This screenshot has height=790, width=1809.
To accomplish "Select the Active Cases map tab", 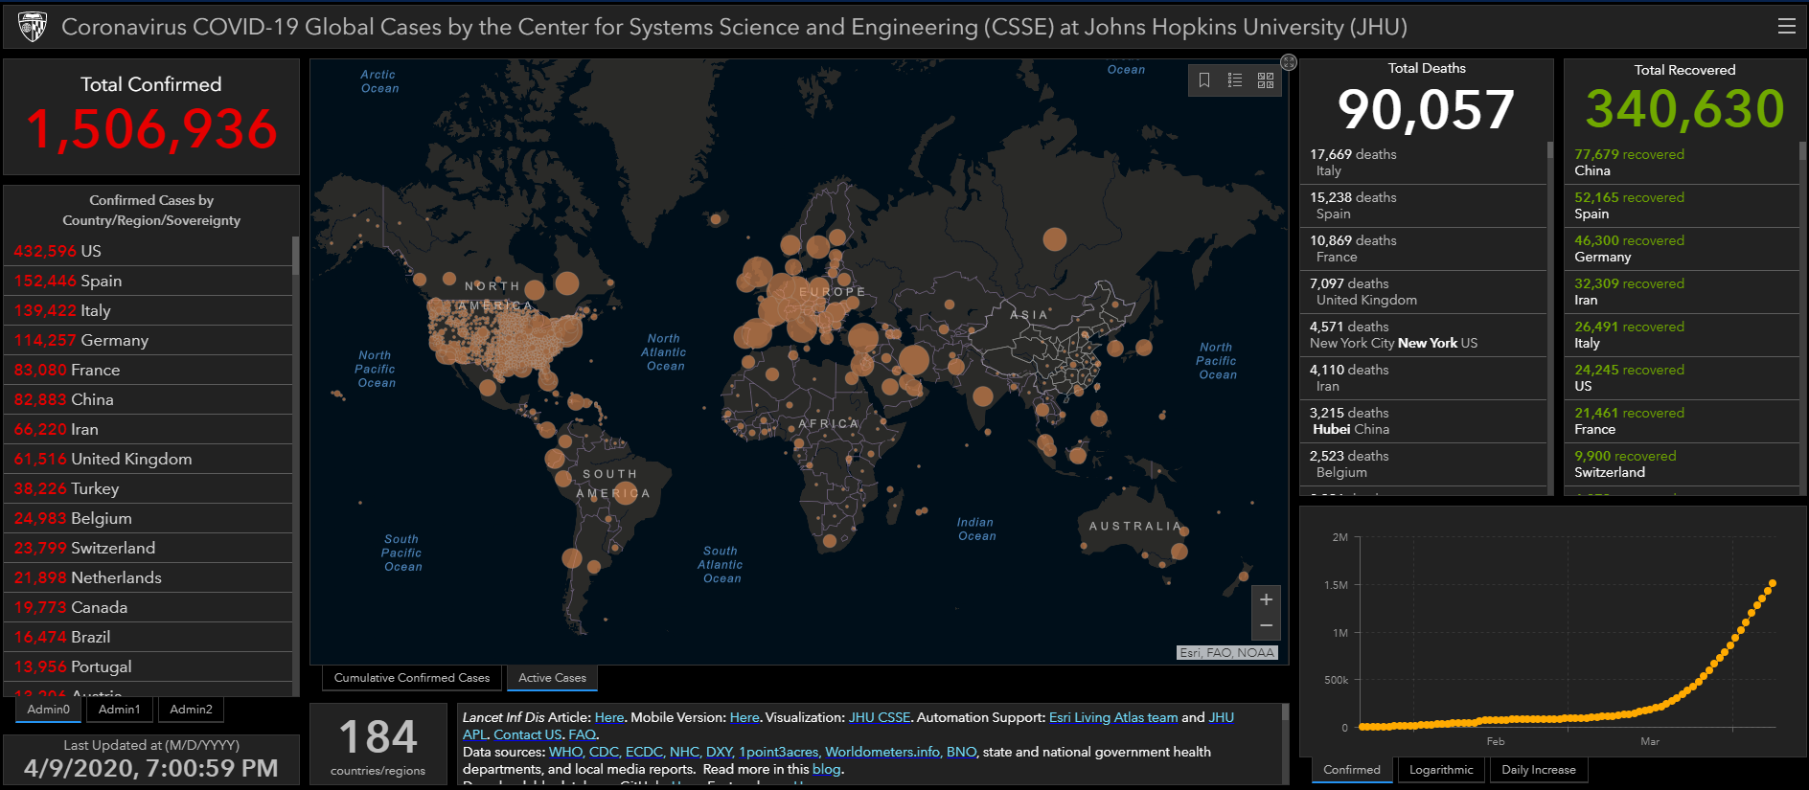I will pyautogui.click(x=552, y=678).
